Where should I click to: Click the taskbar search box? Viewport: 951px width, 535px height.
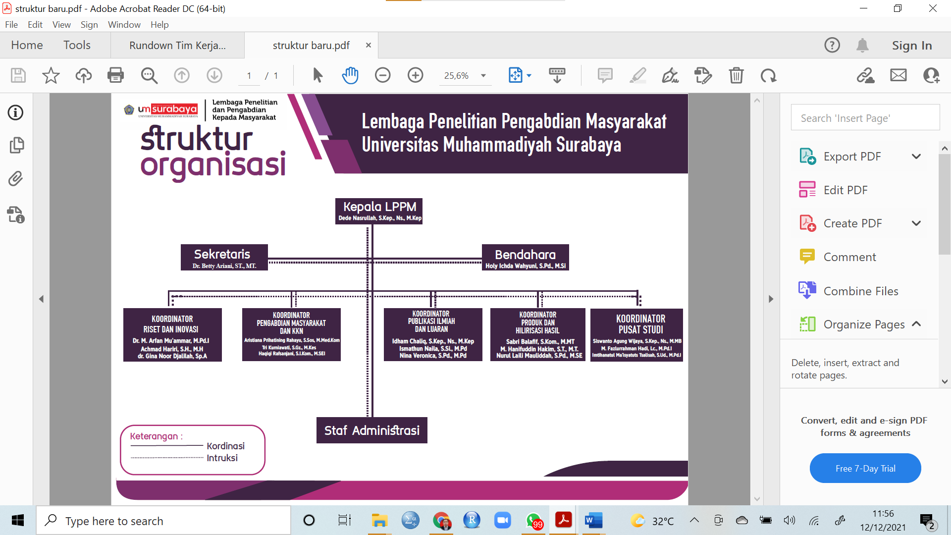(x=163, y=521)
